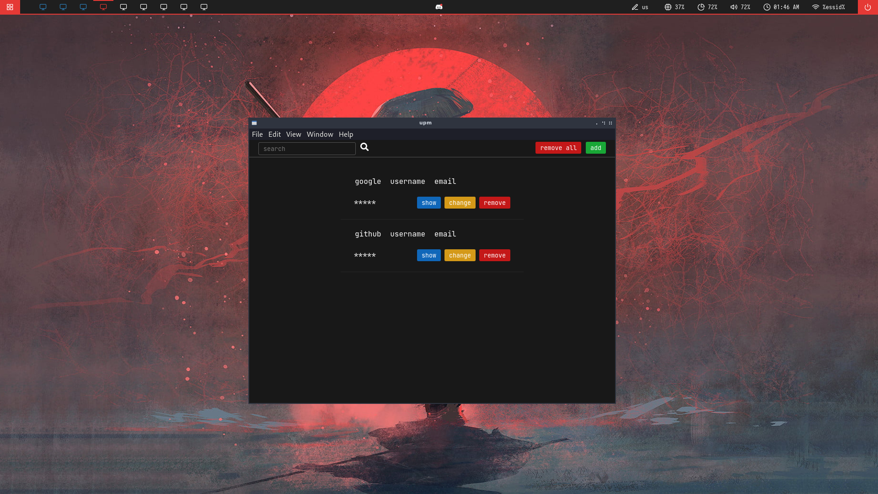Click the power icon in top bar
Image resolution: width=878 pixels, height=494 pixels.
(x=867, y=7)
